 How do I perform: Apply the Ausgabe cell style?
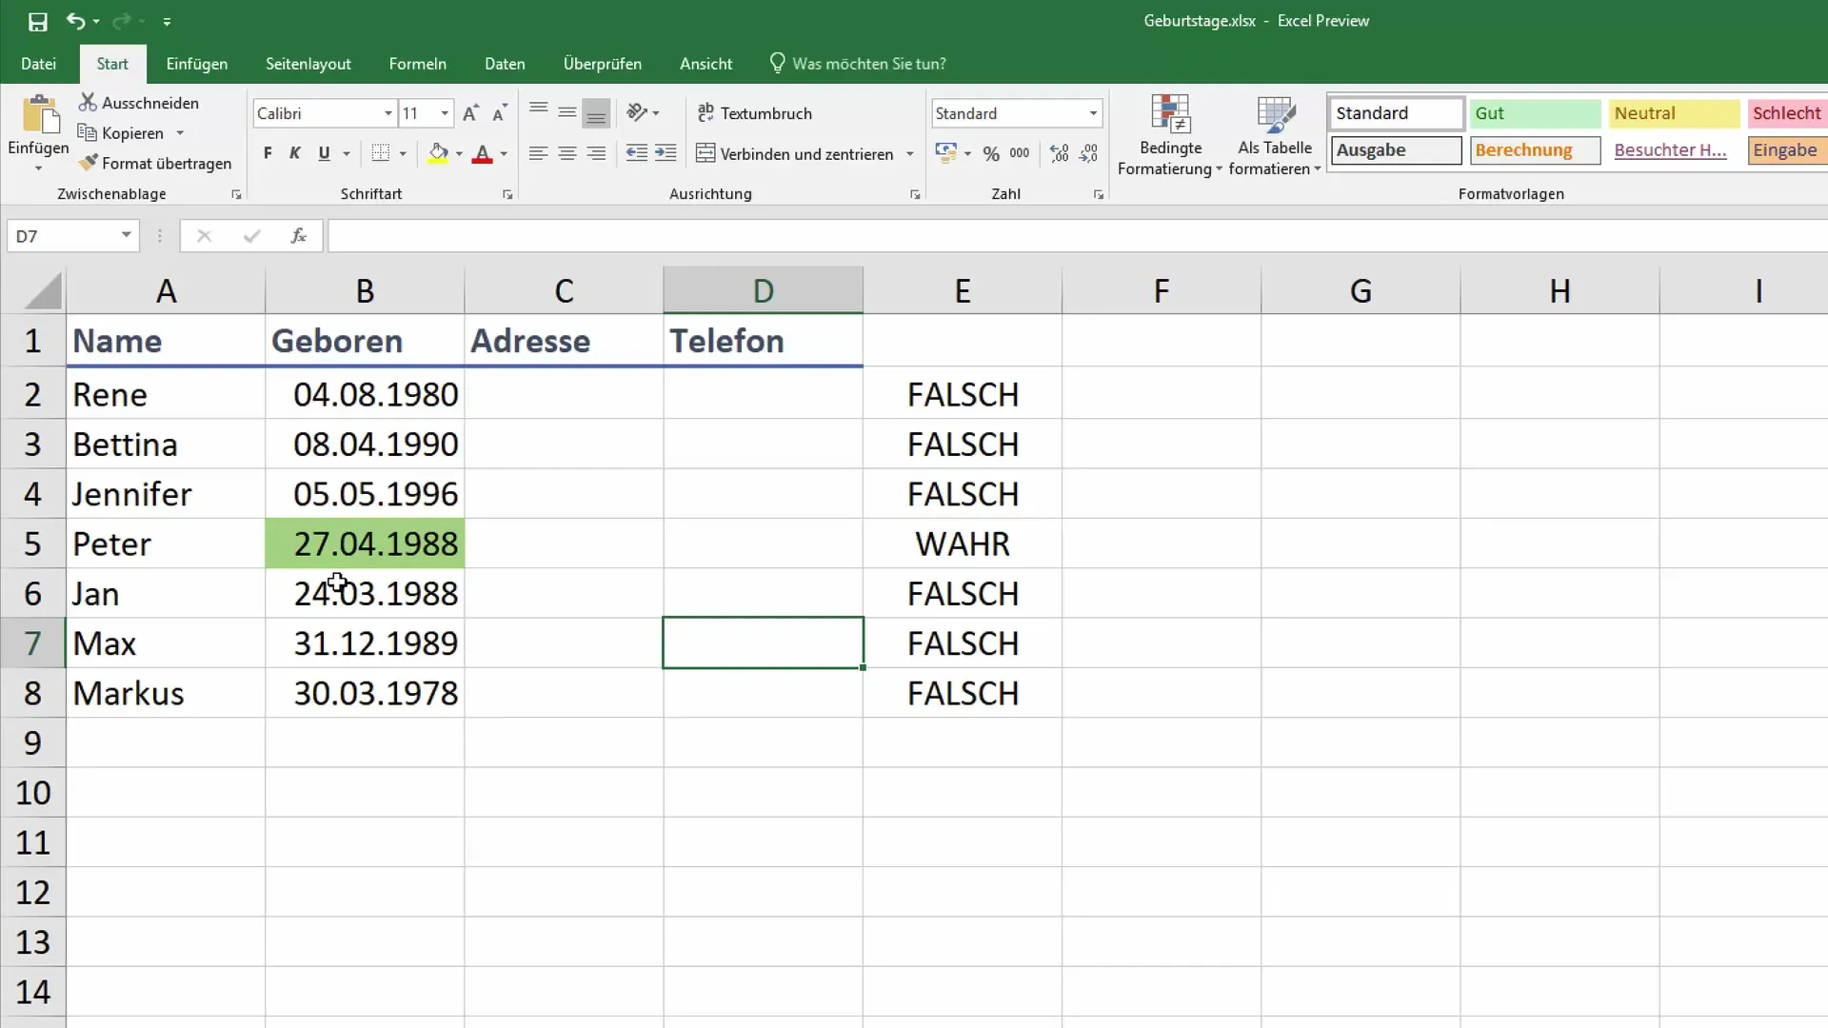click(x=1396, y=150)
